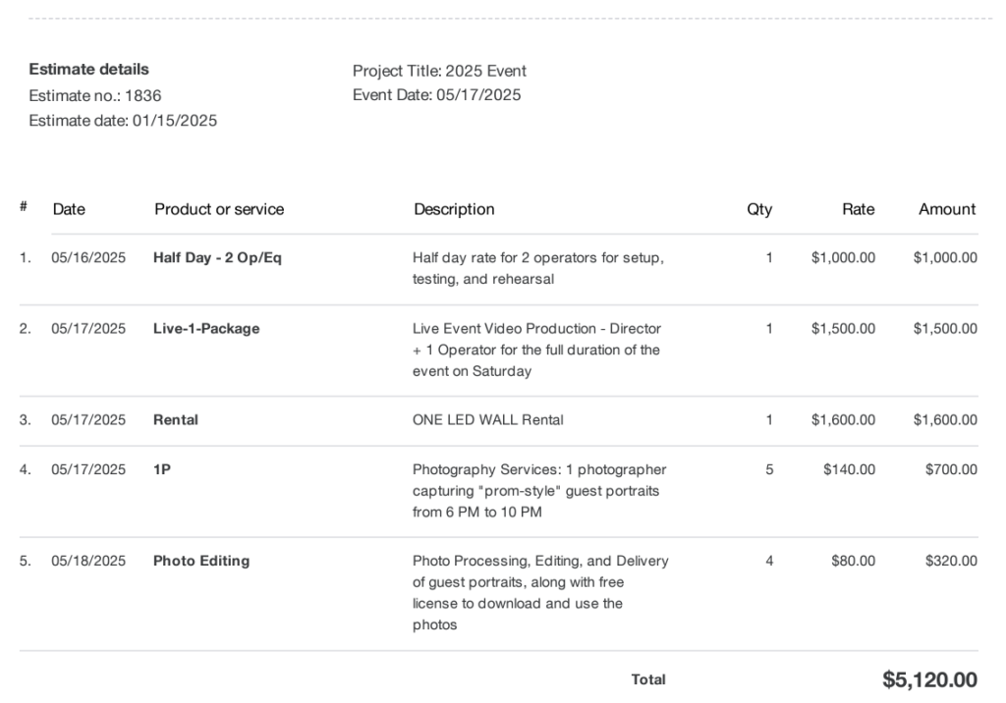Image resolution: width=1006 pixels, height=703 pixels.
Task: Select the Live-1-Package line item
Action: [206, 328]
